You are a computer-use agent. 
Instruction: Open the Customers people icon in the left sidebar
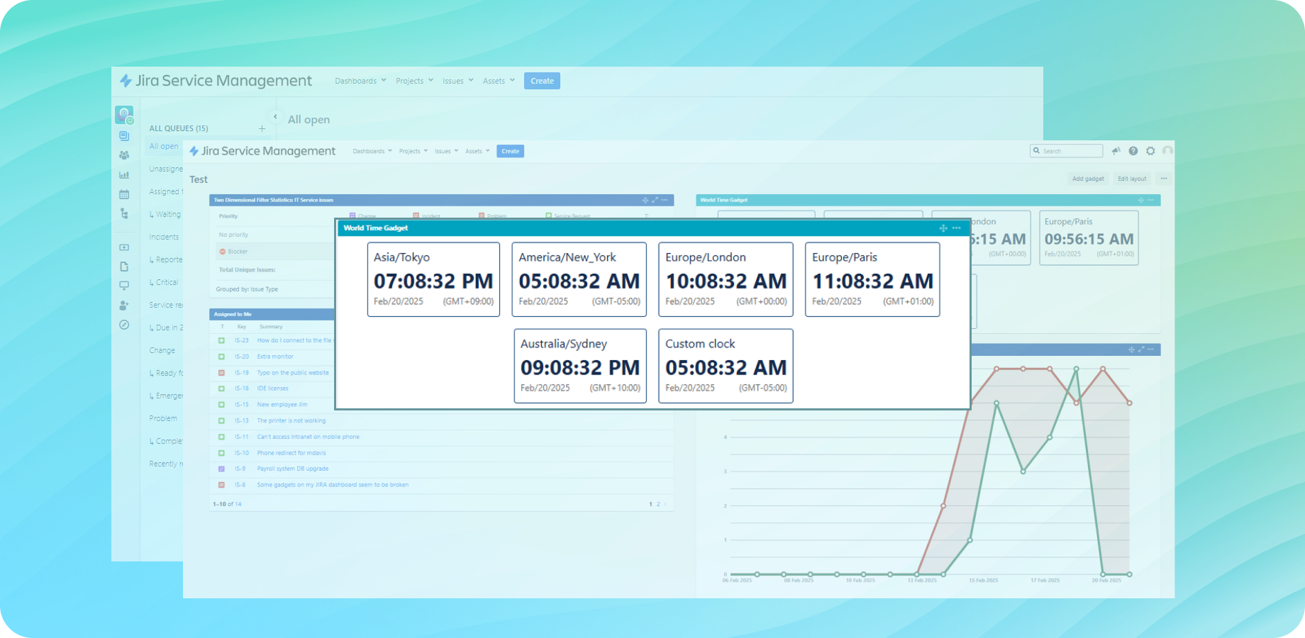124,155
